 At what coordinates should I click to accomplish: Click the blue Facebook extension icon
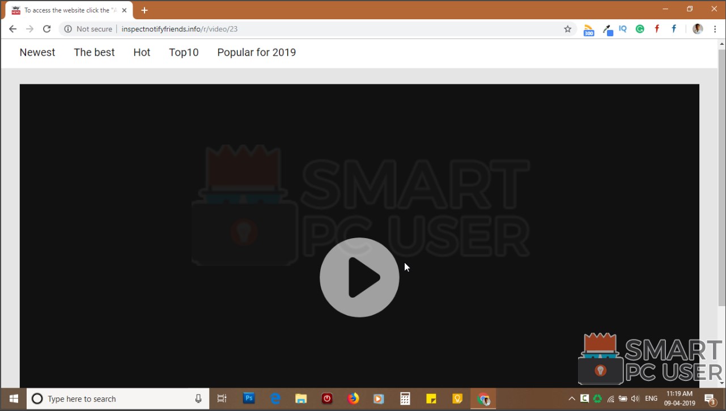673,28
